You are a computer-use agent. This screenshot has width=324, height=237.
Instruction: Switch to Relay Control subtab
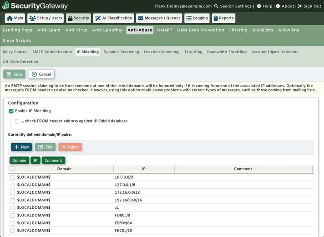click(x=15, y=52)
